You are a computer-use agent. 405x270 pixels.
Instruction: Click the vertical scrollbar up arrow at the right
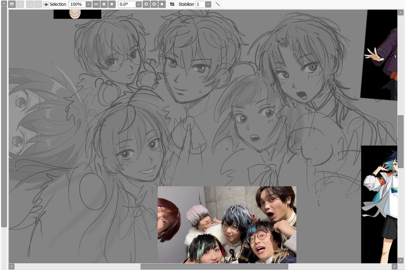click(401, 12)
